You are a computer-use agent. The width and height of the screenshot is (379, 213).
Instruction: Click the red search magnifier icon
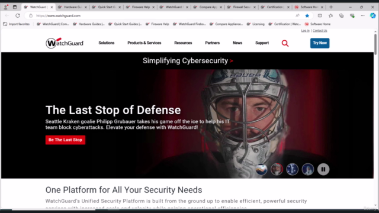(285, 43)
